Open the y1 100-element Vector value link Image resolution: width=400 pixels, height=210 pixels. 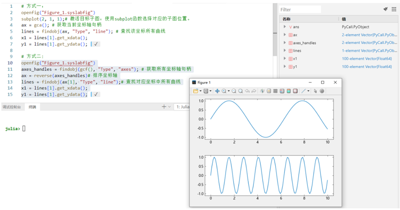tap(367, 66)
